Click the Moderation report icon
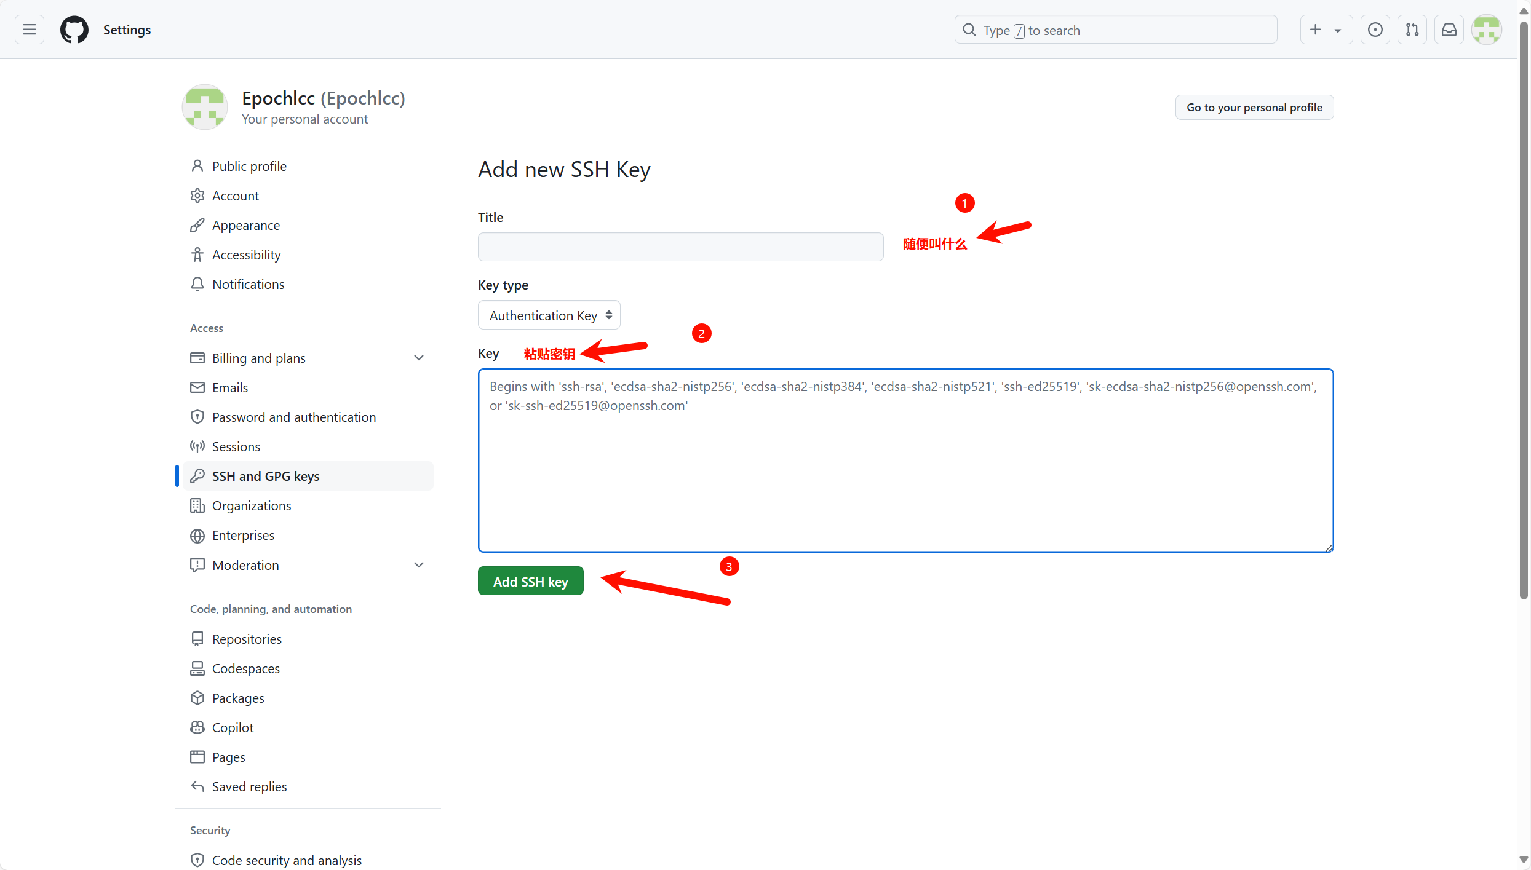Image resolution: width=1531 pixels, height=870 pixels. click(x=197, y=565)
